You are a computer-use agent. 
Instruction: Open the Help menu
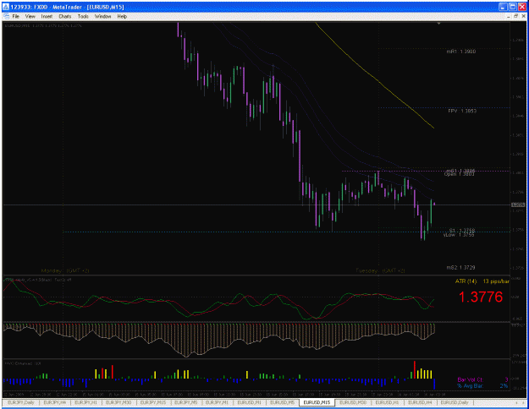coord(122,16)
